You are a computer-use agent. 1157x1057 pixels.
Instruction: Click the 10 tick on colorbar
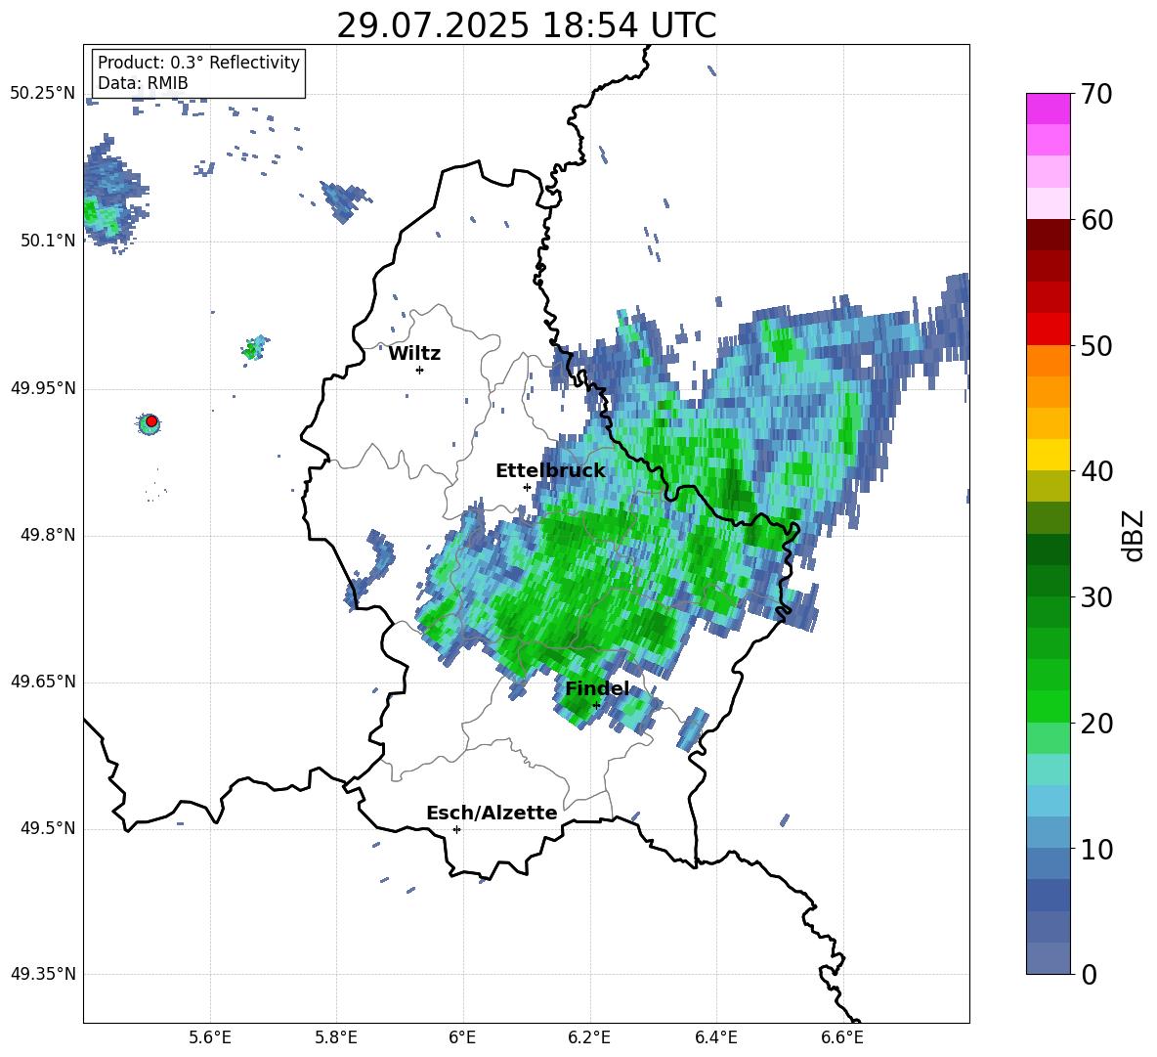1096,849
